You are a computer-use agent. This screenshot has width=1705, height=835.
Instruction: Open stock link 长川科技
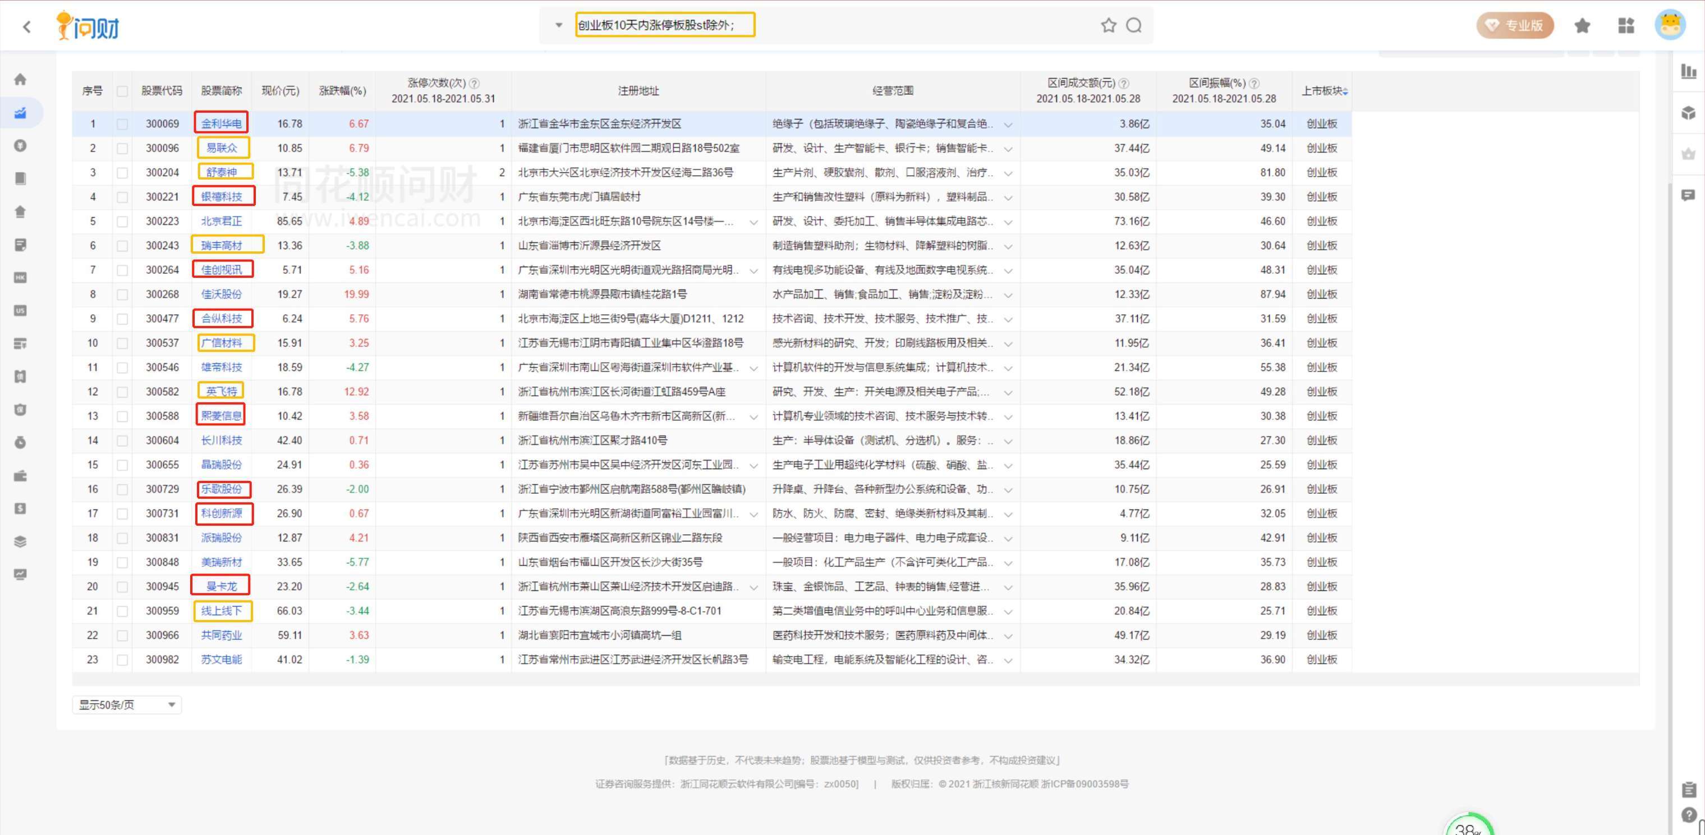click(222, 441)
